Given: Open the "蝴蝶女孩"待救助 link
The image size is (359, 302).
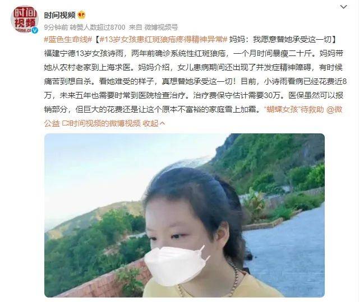Looking at the screenshot, I should click(x=294, y=109).
